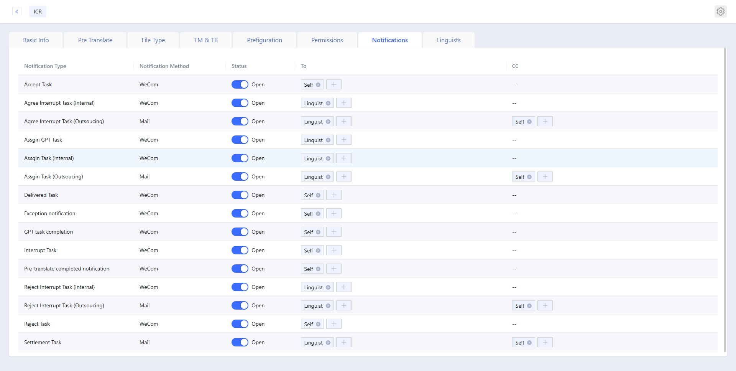736x371 pixels.
Task: Click the ICR project label
Action: tap(38, 12)
